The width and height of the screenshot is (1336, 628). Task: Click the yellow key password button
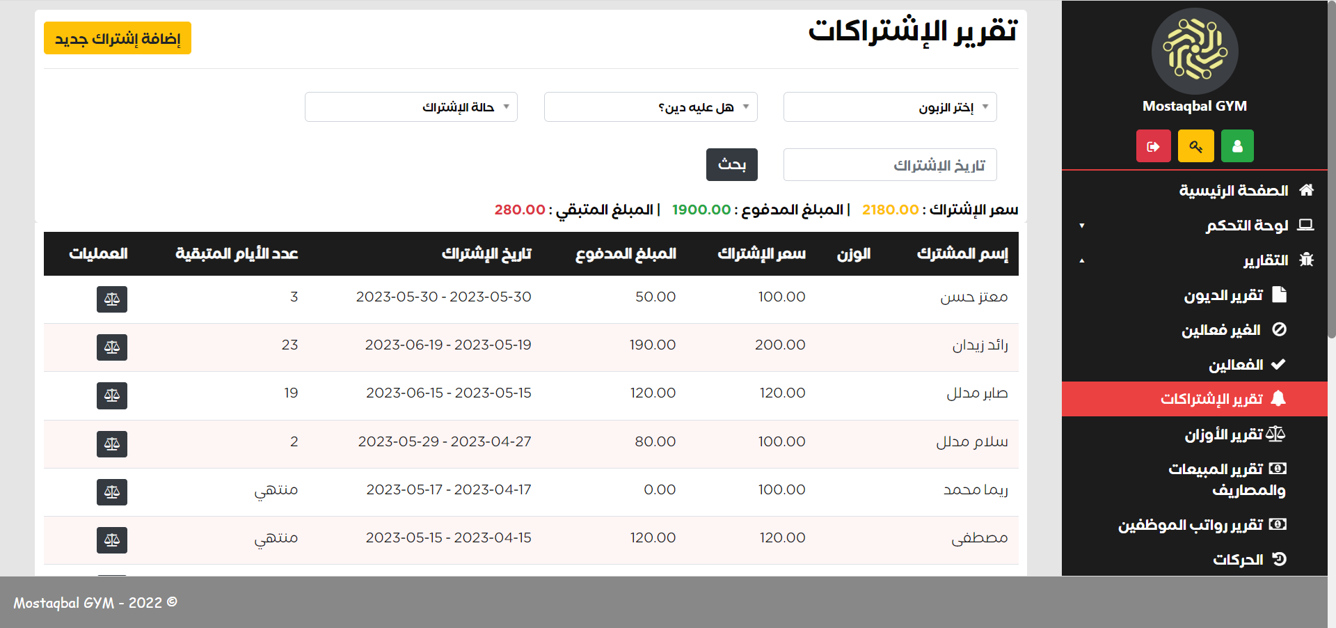(1195, 146)
